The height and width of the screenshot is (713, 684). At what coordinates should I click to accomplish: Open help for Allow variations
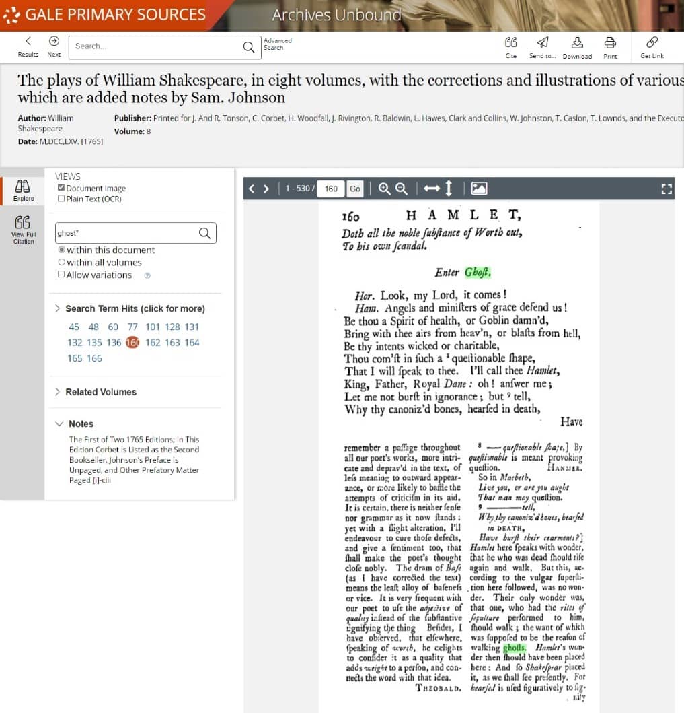tap(147, 275)
